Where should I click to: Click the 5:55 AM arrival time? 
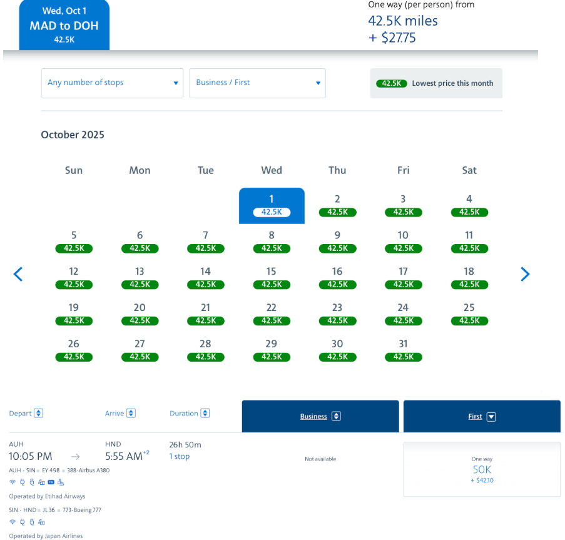coord(124,456)
